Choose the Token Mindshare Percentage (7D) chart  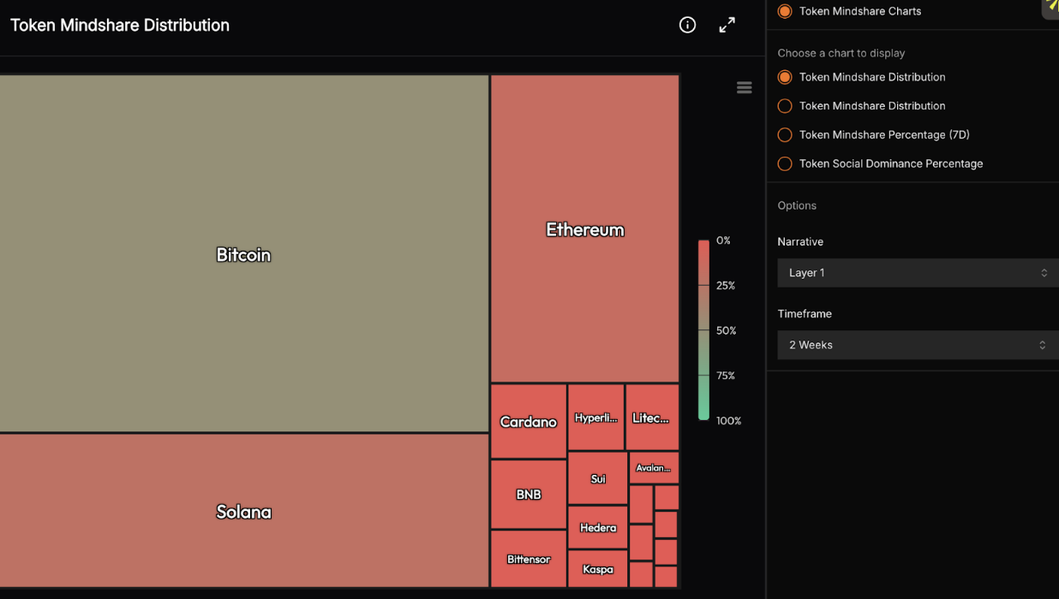[785, 134]
